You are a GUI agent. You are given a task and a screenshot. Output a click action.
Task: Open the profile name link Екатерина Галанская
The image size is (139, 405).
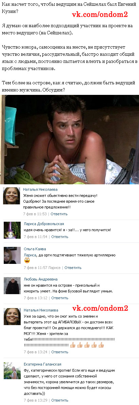pyautogui.click(x=42, y=364)
